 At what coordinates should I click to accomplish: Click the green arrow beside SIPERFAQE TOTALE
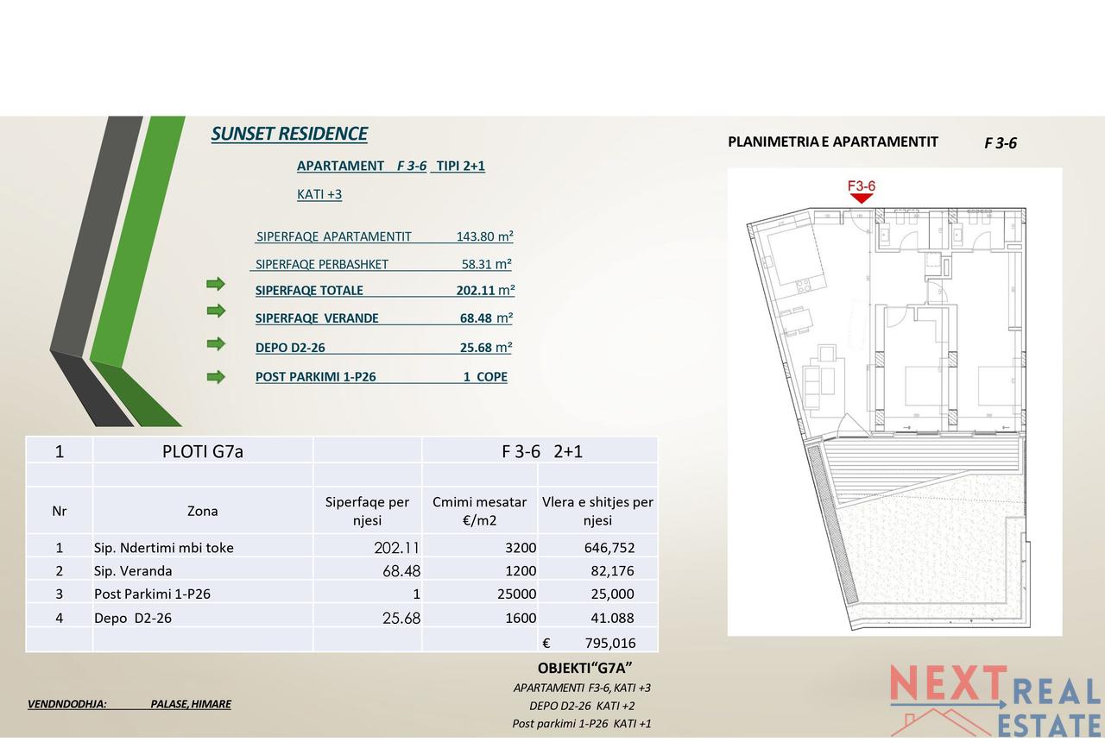pyautogui.click(x=215, y=284)
